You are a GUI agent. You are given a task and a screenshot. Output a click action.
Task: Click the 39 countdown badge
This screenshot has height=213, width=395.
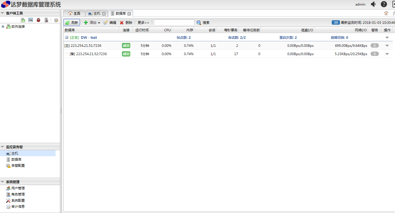click(x=336, y=22)
